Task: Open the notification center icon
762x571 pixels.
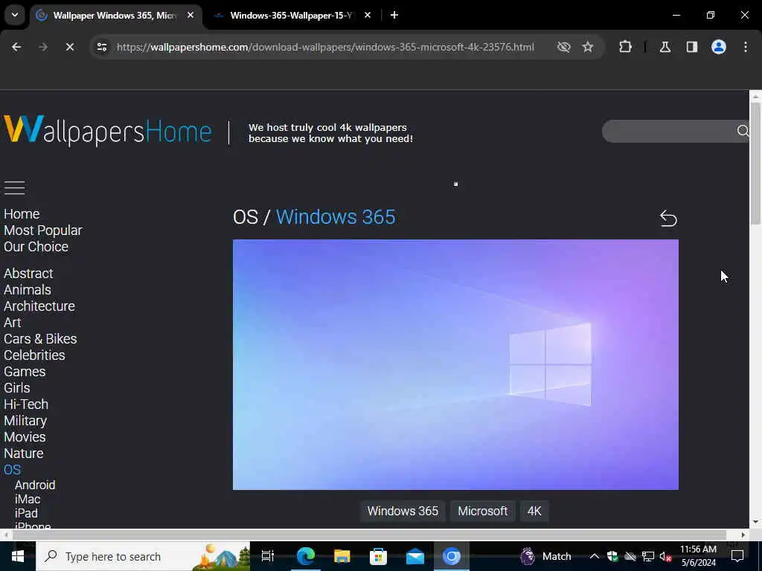Action: [737, 556]
